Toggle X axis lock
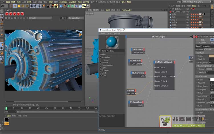The image size is (214, 134). (32, 6)
